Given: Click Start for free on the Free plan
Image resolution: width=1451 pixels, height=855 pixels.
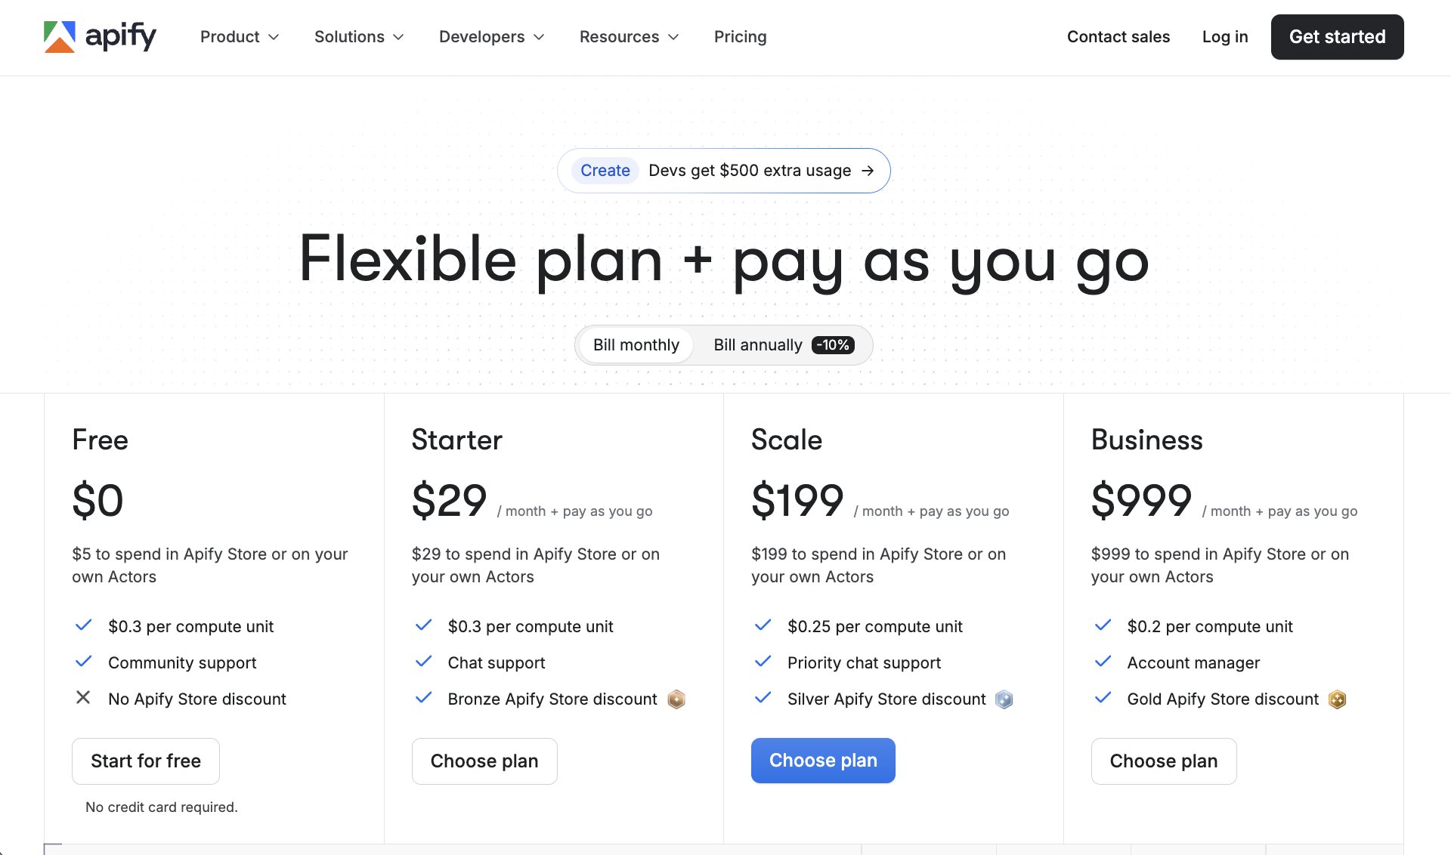Looking at the screenshot, I should (145, 761).
